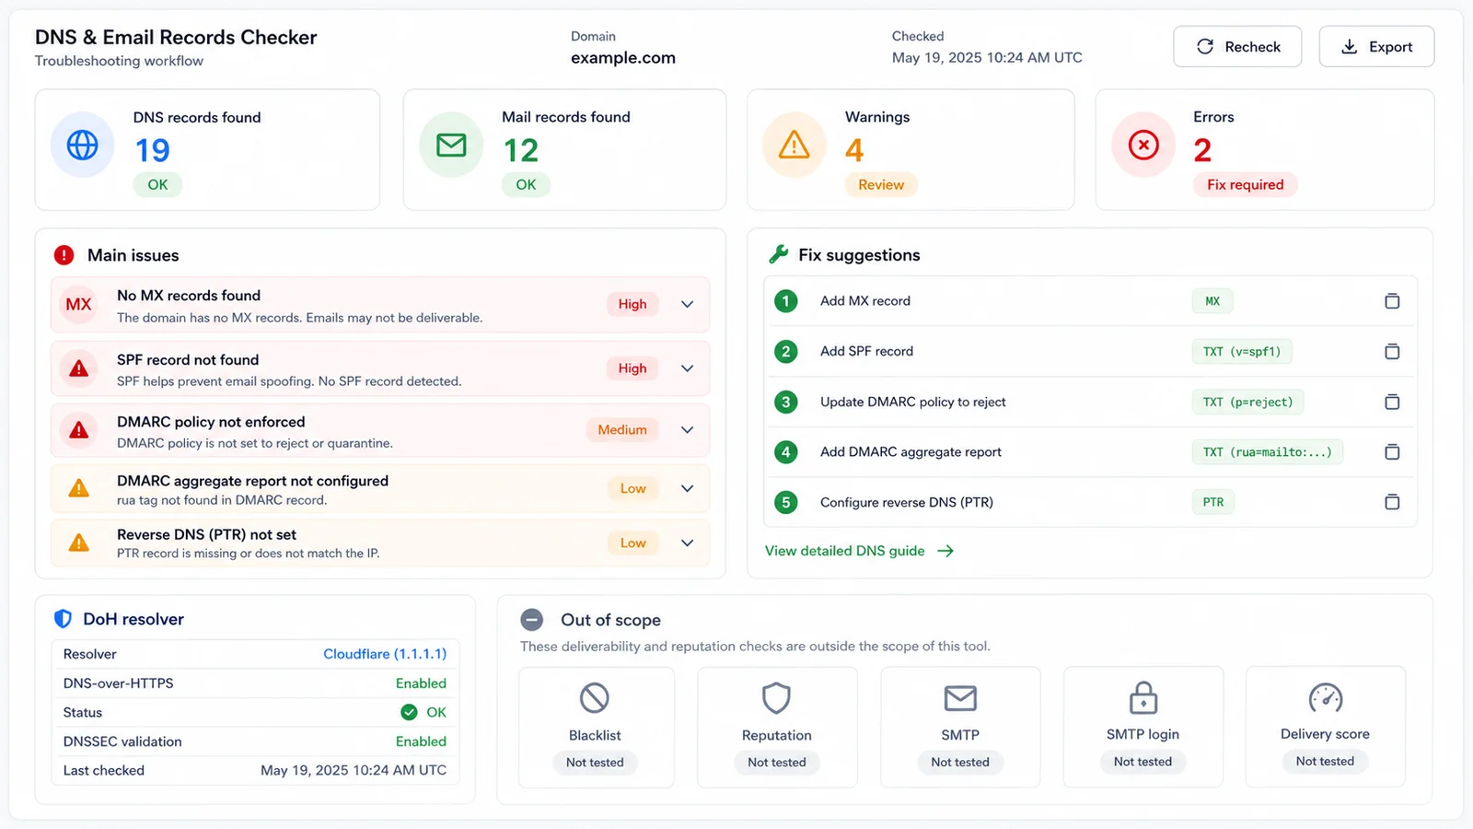Click the Fix required badge

click(x=1245, y=184)
